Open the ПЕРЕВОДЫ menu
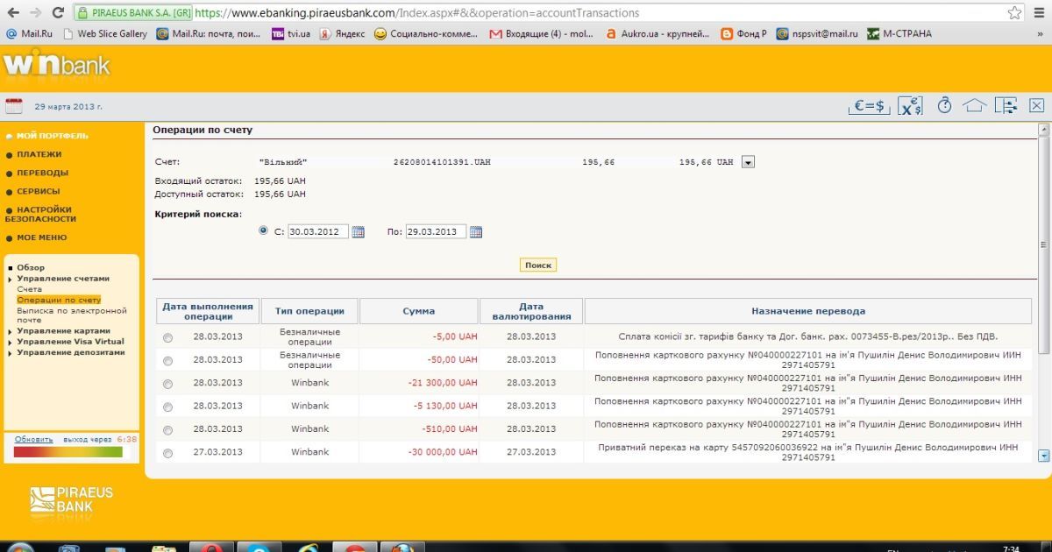1052x552 pixels. coord(42,173)
